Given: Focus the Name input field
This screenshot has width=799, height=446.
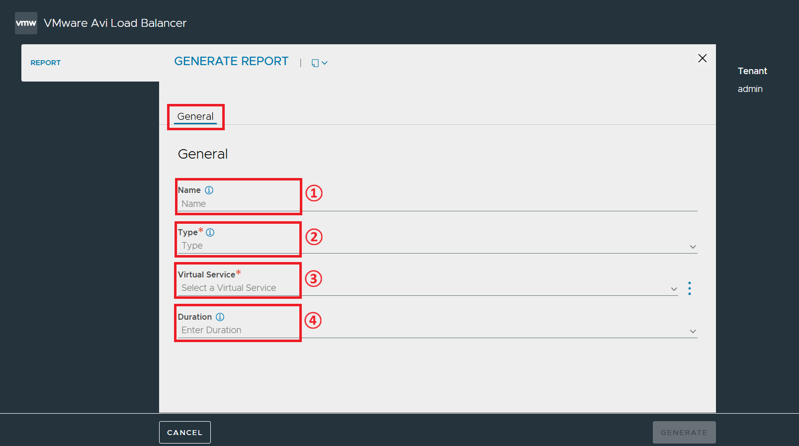Looking at the screenshot, I should (x=438, y=204).
